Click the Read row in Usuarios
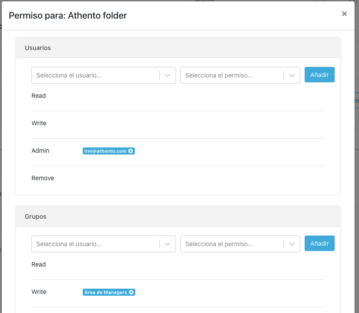Image resolution: width=359 pixels, height=313 pixels. [x=38, y=96]
